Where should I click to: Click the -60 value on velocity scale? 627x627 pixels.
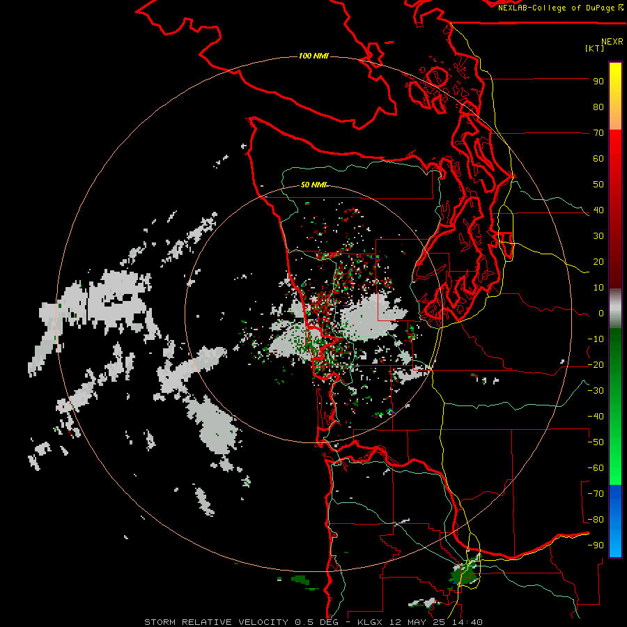(x=596, y=468)
